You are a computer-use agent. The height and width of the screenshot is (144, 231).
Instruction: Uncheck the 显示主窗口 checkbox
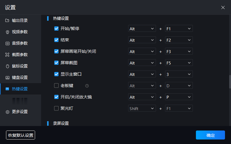[x=56, y=74]
